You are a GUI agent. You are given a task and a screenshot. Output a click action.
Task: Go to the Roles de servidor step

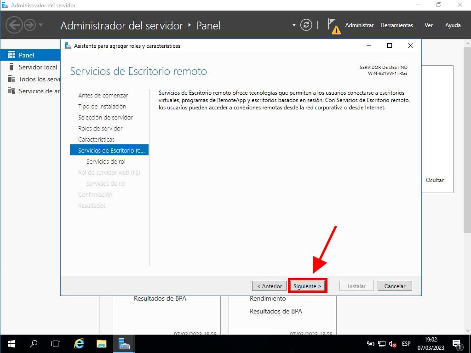[100, 128]
